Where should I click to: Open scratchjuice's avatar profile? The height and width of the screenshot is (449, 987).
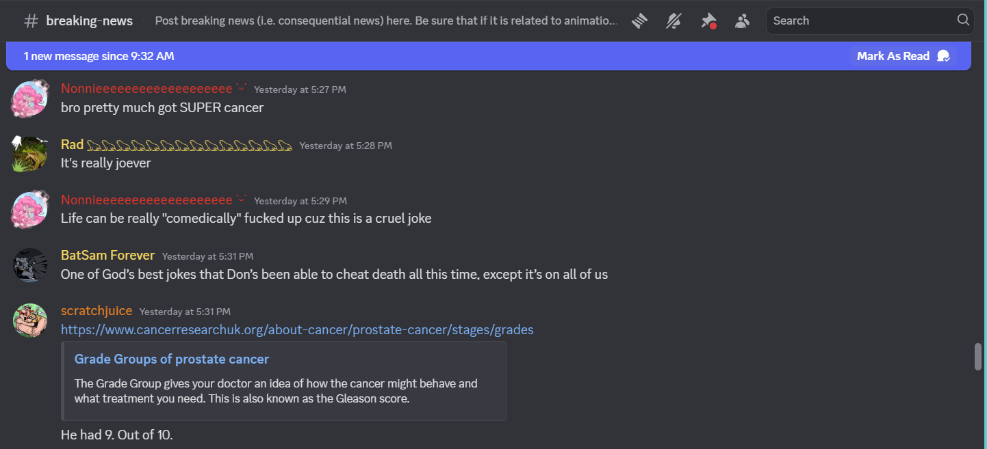click(30, 320)
